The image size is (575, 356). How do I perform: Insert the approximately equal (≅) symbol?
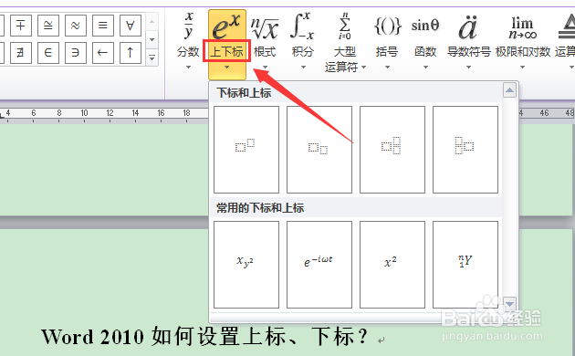pyautogui.click(x=48, y=26)
